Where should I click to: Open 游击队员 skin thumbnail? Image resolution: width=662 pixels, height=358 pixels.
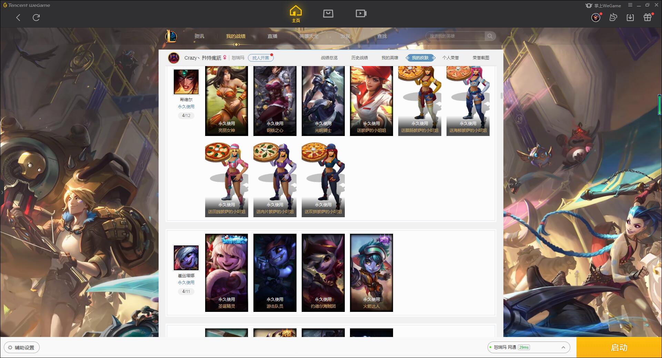(275, 273)
